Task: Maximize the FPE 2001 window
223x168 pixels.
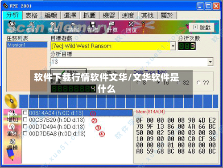Action: pos(208,6)
